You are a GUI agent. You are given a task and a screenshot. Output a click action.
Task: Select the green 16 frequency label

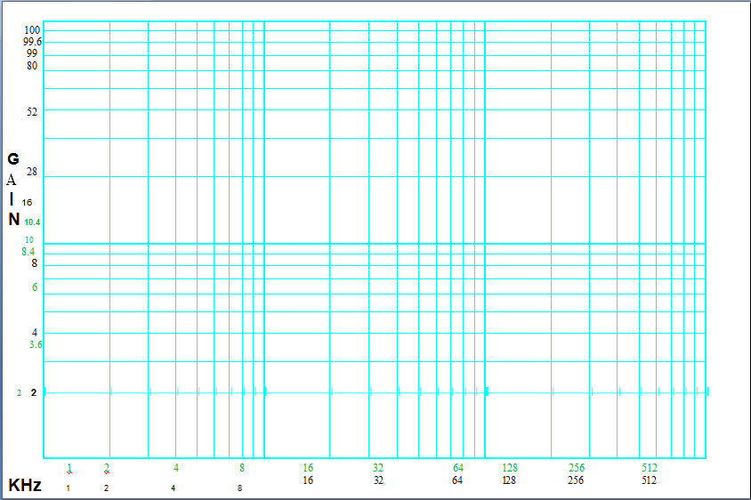point(308,468)
